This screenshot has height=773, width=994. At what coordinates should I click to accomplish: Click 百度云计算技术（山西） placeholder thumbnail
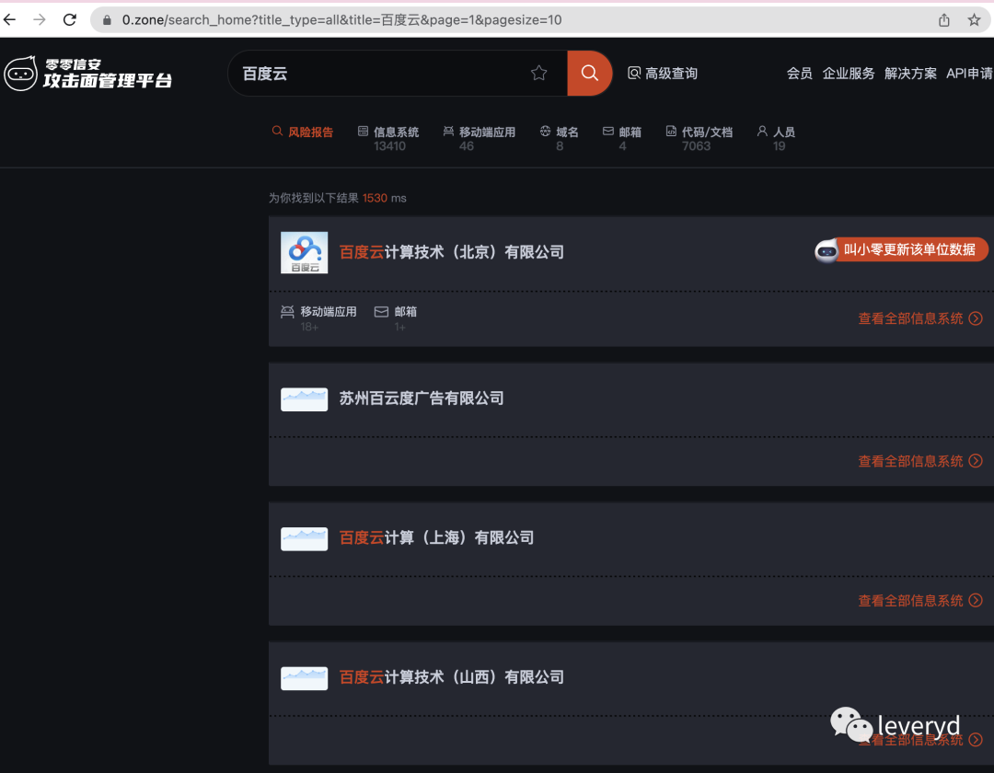(305, 678)
